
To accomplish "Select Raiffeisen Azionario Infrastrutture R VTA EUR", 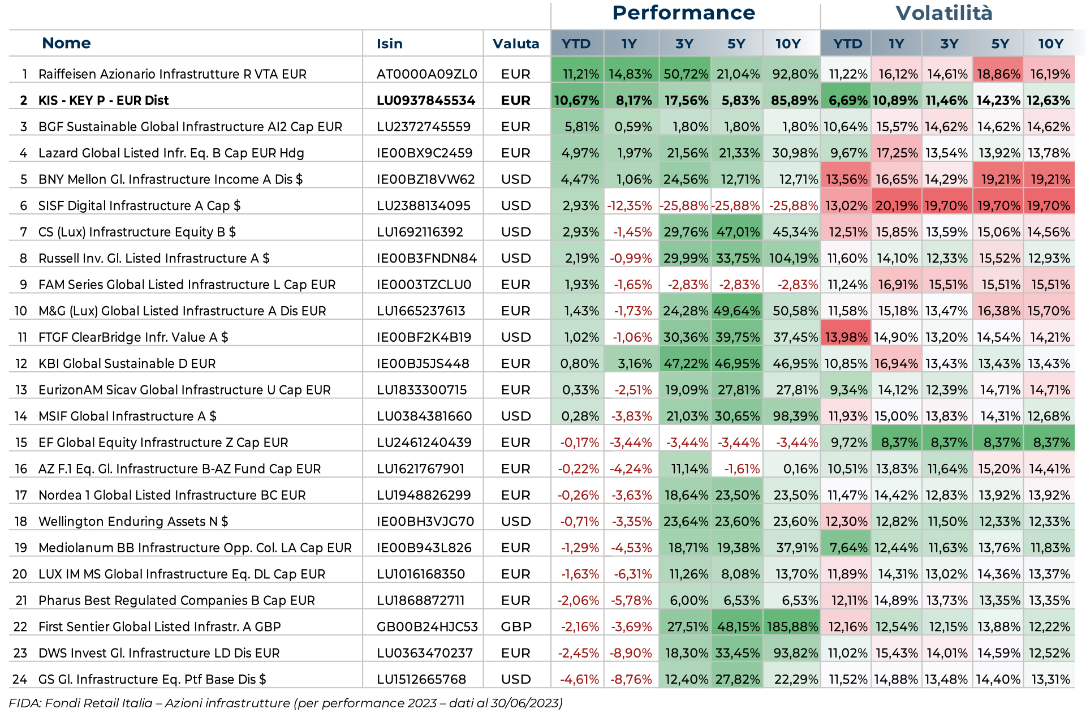I will click(x=173, y=74).
